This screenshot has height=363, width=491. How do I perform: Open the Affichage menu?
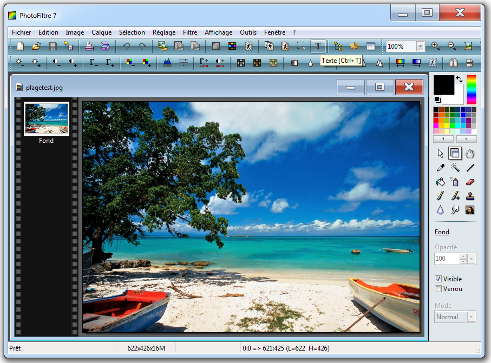(x=218, y=32)
